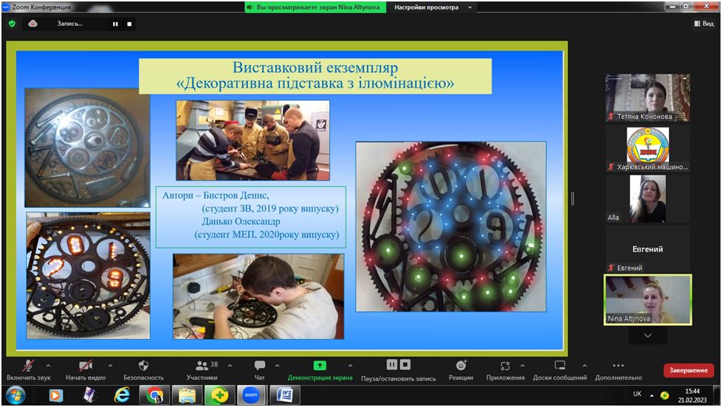Image resolution: width=722 pixels, height=407 pixels.
Task: Pause the recording in bottom toolbar
Action: coord(392,365)
